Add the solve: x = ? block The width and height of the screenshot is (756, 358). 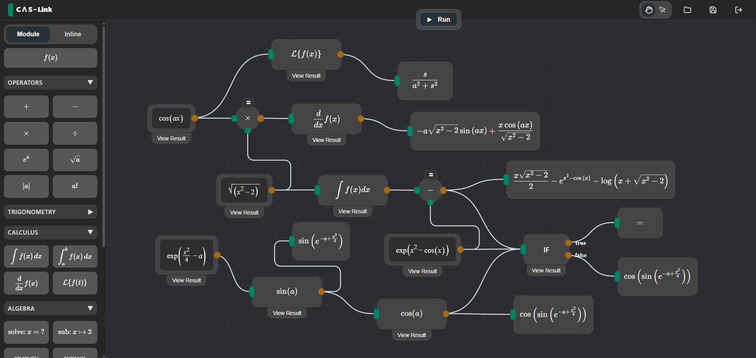tap(26, 332)
